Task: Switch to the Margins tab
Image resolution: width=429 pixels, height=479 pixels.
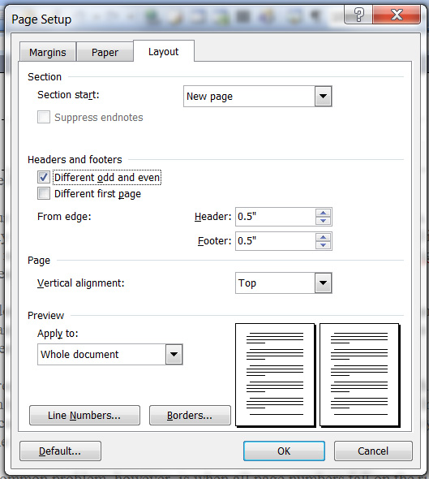Action: coord(48,52)
